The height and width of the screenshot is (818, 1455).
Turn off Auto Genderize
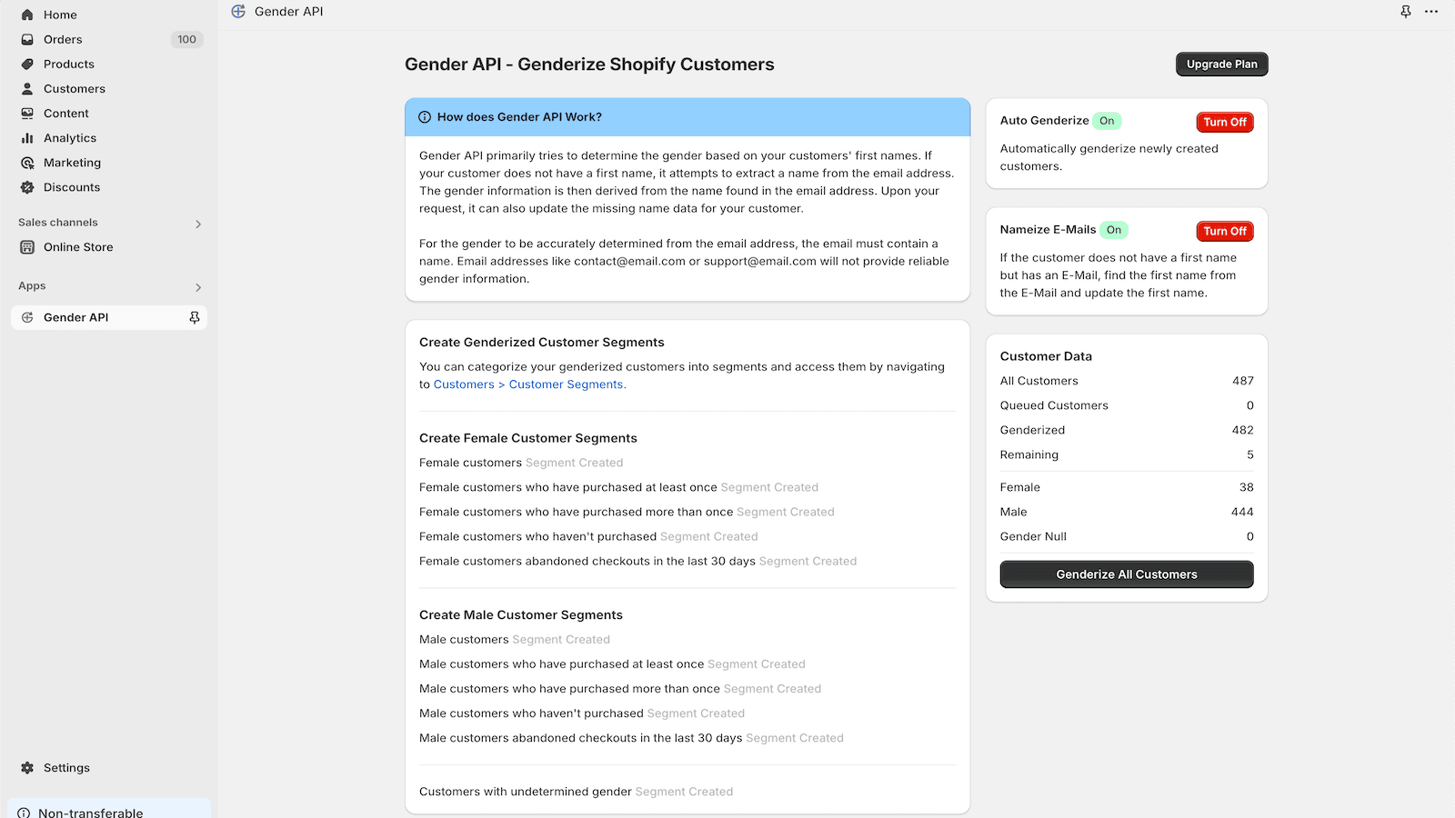pos(1224,122)
